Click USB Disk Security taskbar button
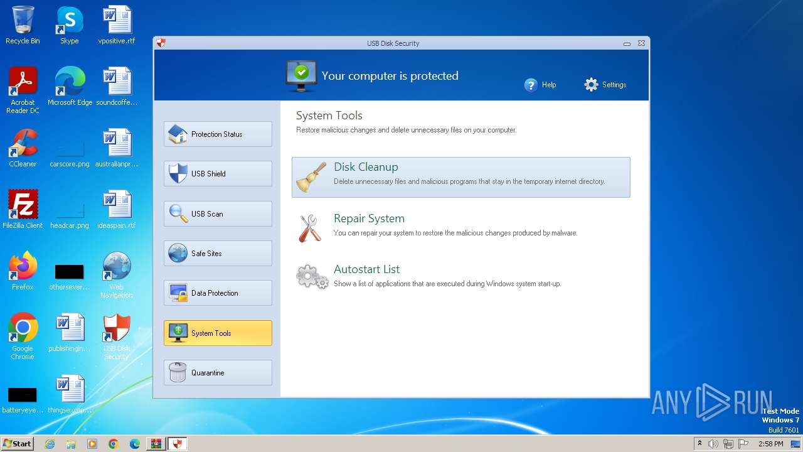Image resolution: width=803 pixels, height=452 pixels. (x=178, y=444)
